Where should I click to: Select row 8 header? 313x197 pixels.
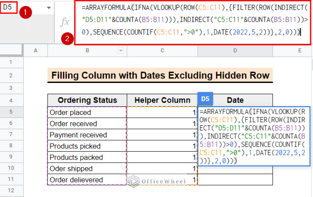coord(11,146)
